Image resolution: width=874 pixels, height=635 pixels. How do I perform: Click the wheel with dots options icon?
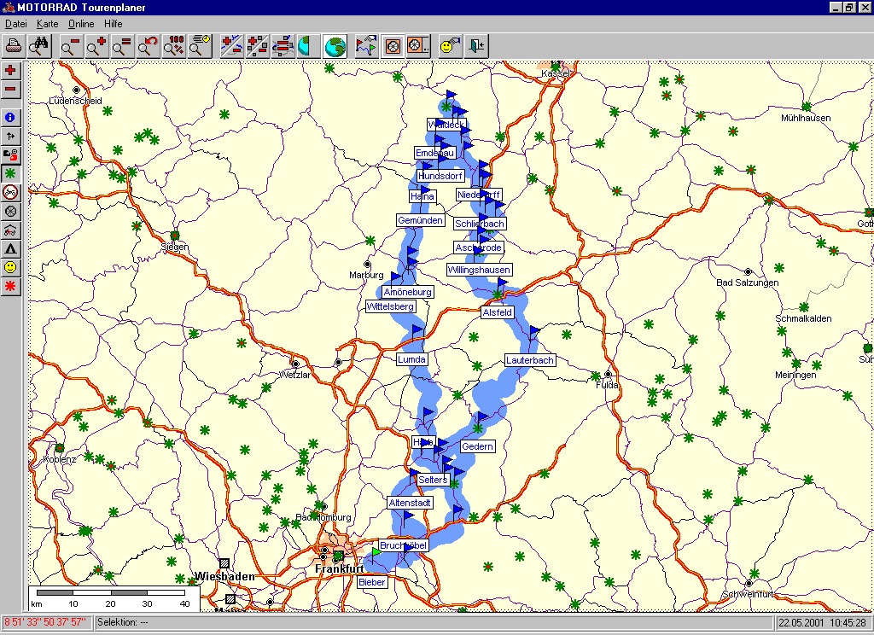418,46
